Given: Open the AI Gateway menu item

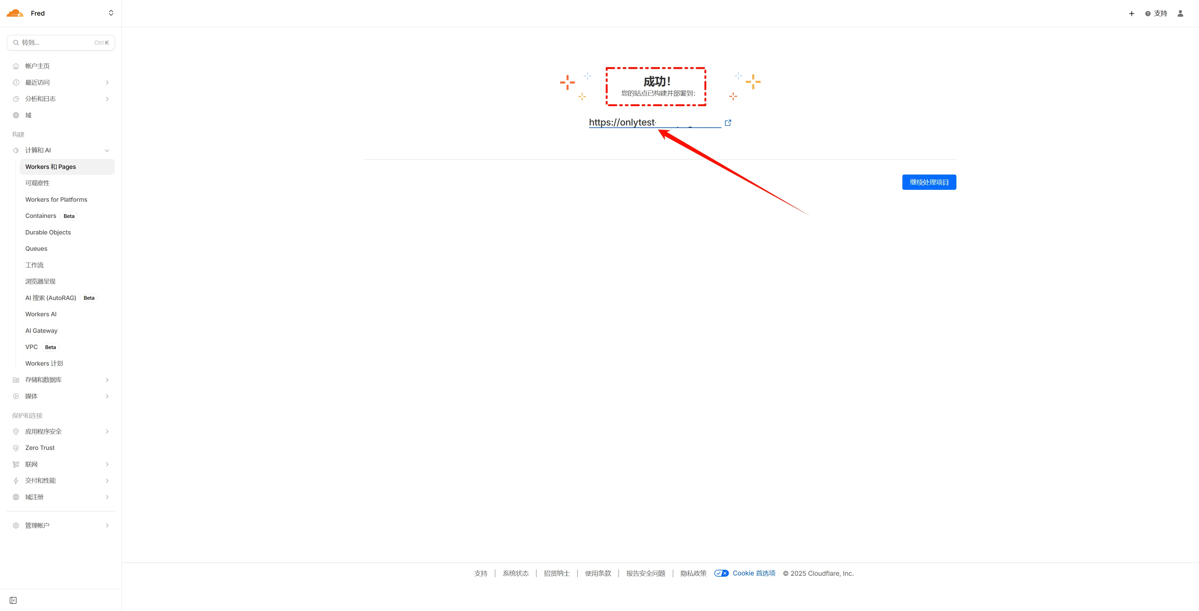Looking at the screenshot, I should point(42,330).
